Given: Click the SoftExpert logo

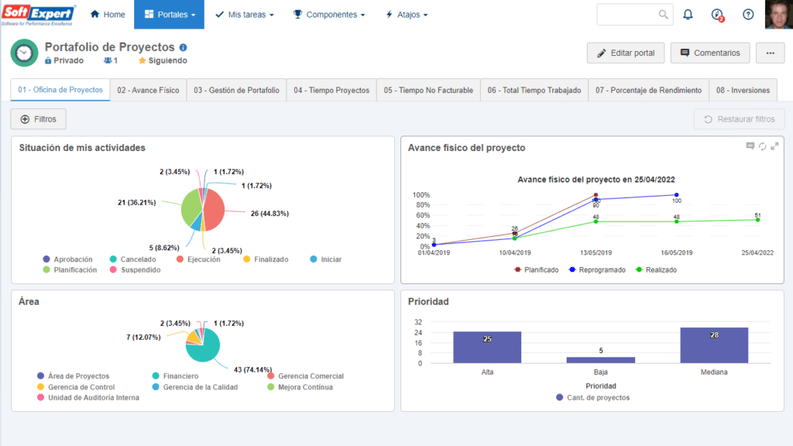Looking at the screenshot, I should tap(39, 15).
